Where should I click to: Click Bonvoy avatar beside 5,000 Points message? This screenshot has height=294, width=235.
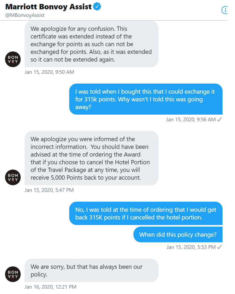coord(13,177)
